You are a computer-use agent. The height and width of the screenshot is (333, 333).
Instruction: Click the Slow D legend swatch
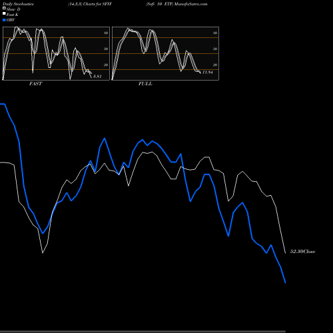tap(4, 8)
